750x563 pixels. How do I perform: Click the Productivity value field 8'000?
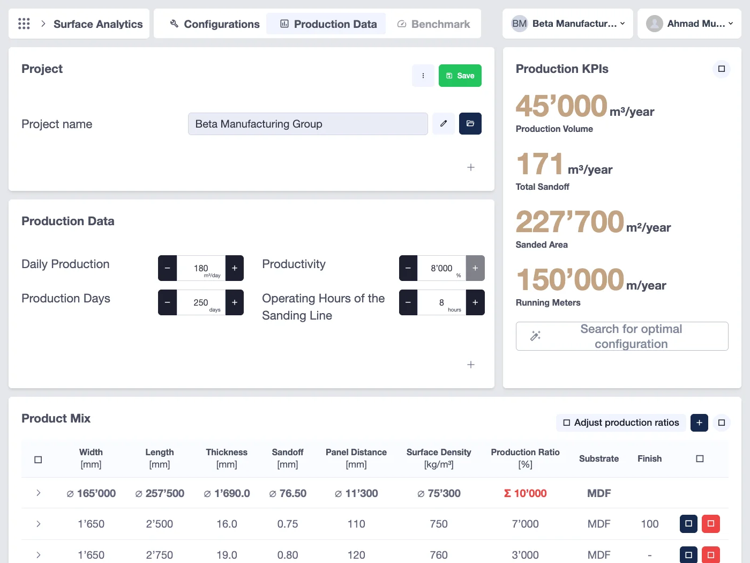pos(441,268)
